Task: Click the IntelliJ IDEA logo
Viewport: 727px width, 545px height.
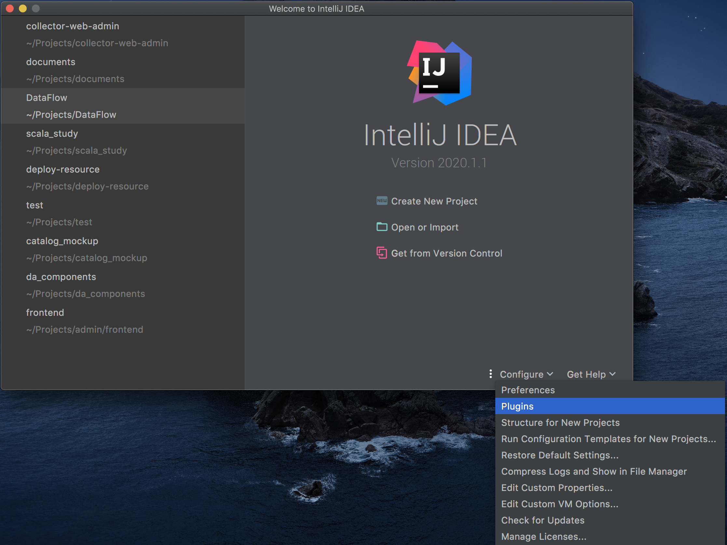Action: click(x=440, y=73)
